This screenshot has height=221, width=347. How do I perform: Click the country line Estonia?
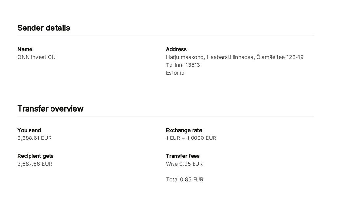coord(175,73)
